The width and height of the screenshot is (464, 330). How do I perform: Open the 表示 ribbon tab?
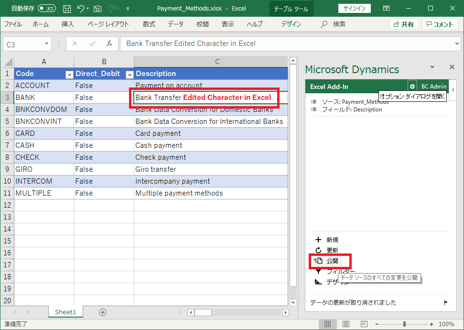[x=228, y=24]
